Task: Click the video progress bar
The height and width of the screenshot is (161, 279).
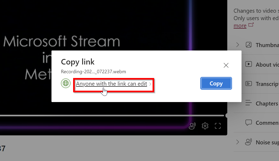Action: coord(112,116)
